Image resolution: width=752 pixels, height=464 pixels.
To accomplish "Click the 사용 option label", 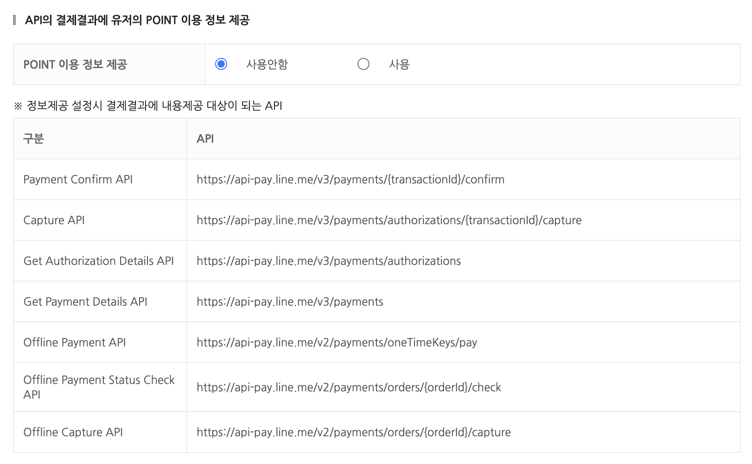I will point(399,64).
